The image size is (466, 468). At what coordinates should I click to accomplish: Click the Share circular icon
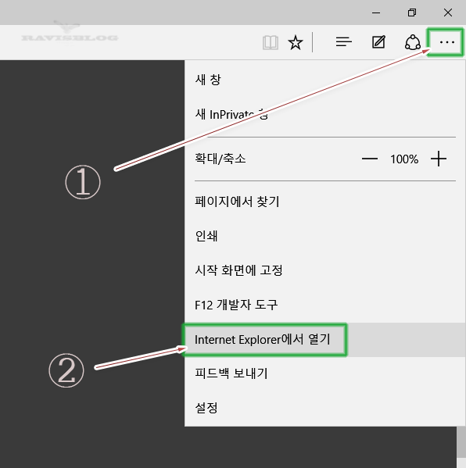pyautogui.click(x=413, y=42)
